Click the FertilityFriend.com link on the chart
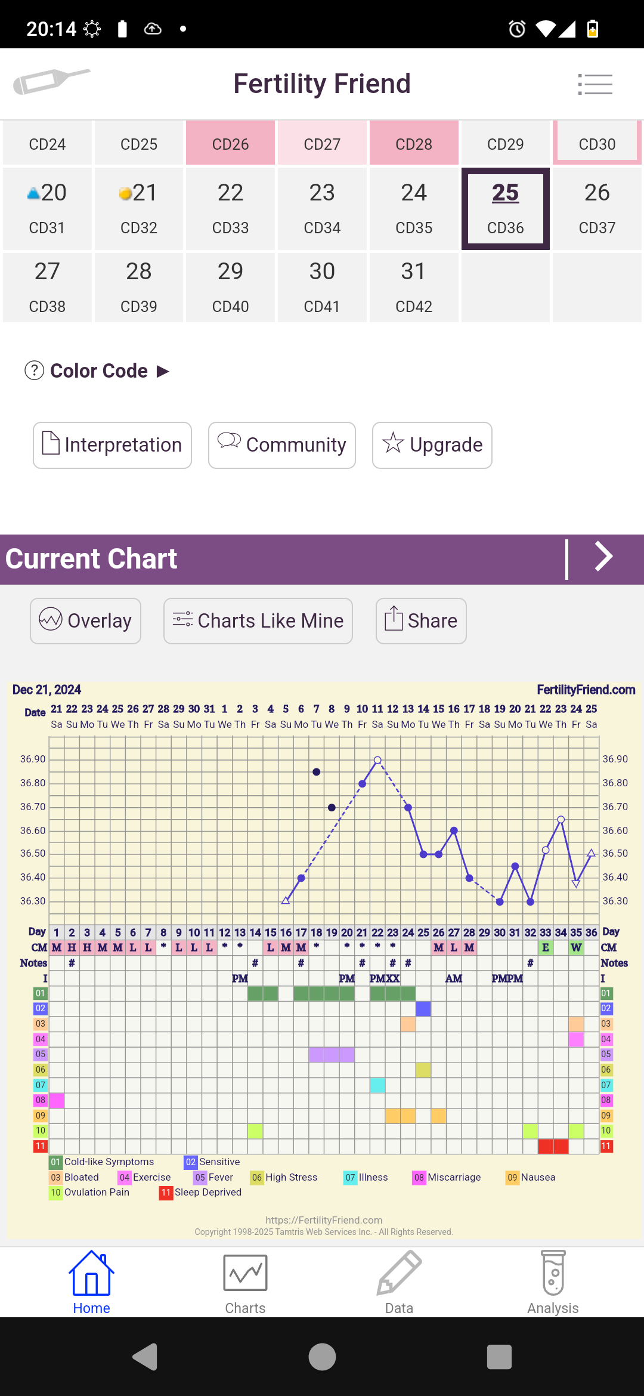644x1396 pixels. pos(586,690)
